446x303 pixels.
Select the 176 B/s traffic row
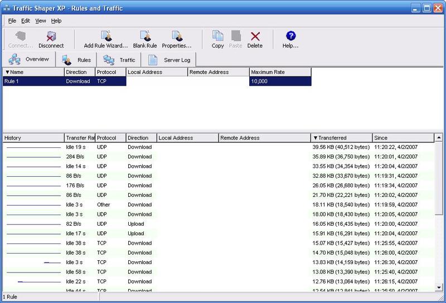(x=219, y=186)
